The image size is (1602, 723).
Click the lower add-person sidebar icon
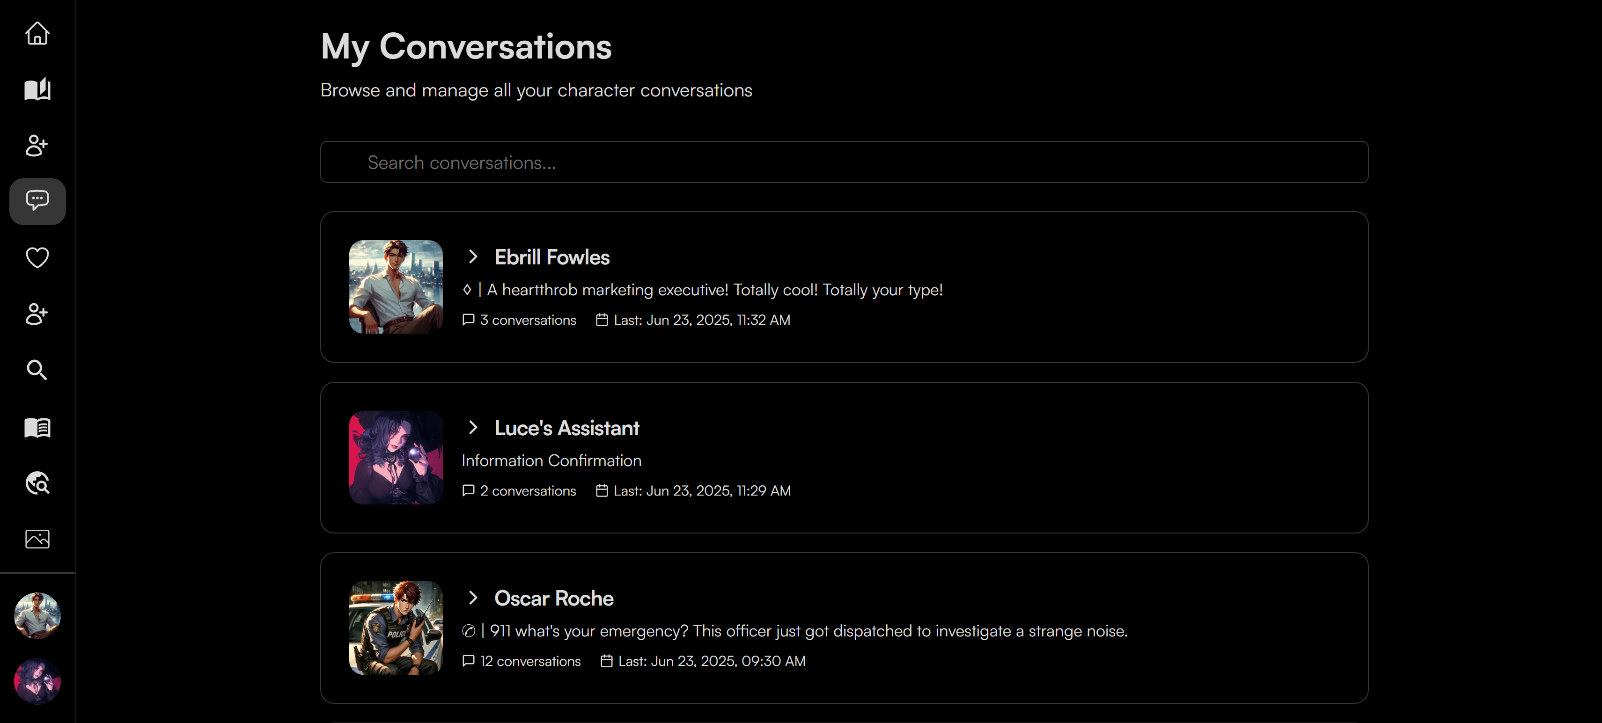[37, 314]
